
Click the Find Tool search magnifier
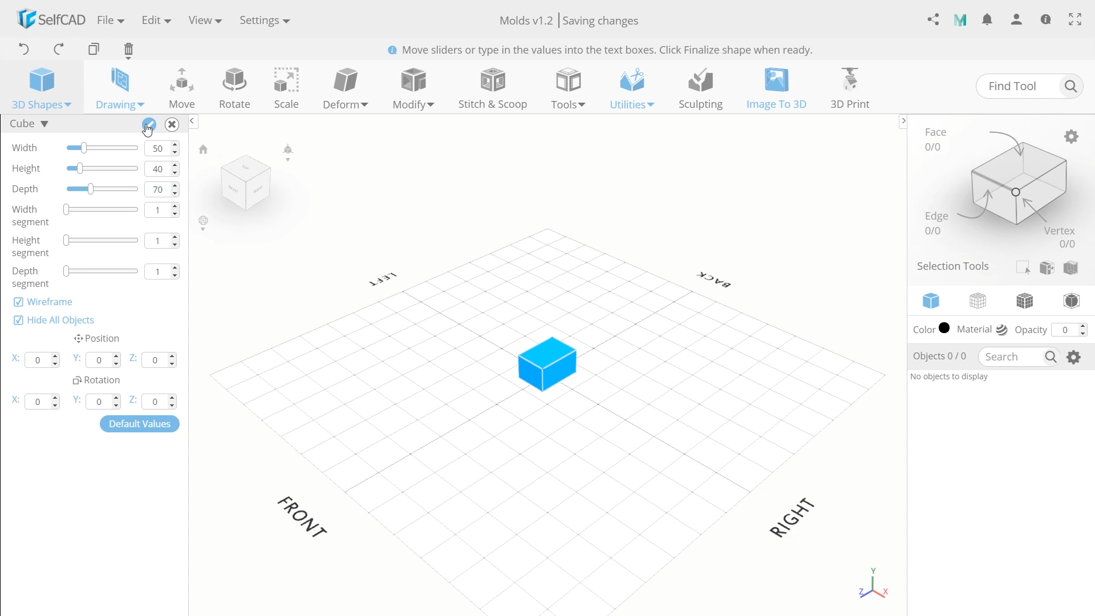point(1070,86)
